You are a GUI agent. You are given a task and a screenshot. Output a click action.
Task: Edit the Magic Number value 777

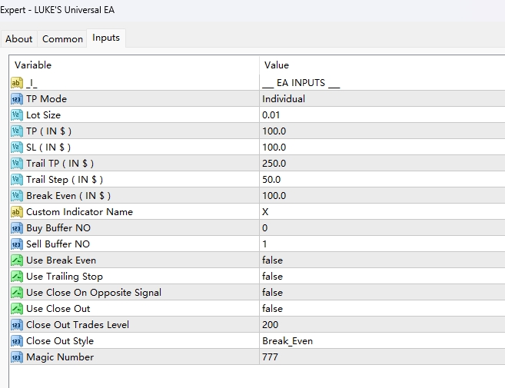point(270,356)
